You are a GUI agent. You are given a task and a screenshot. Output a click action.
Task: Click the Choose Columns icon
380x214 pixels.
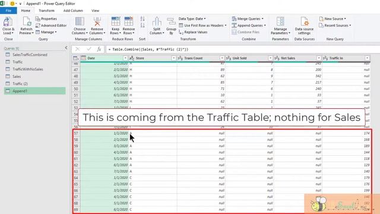(x=80, y=21)
